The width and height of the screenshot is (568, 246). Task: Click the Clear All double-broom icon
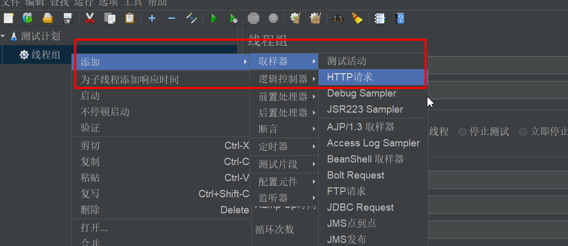point(315,19)
